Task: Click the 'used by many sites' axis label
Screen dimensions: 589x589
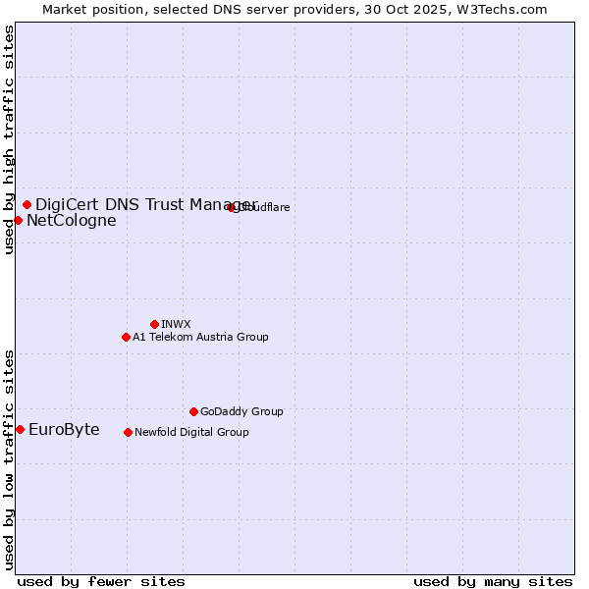Action: [493, 581]
